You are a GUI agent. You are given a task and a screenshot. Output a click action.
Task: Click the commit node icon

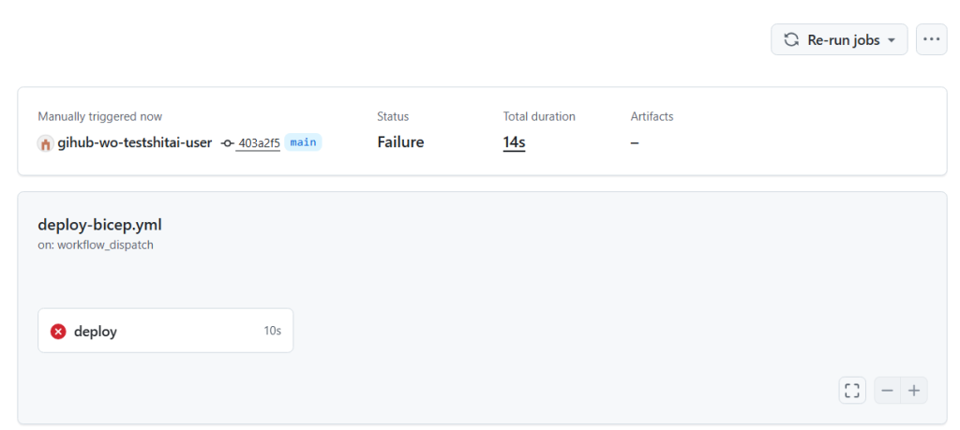(227, 143)
